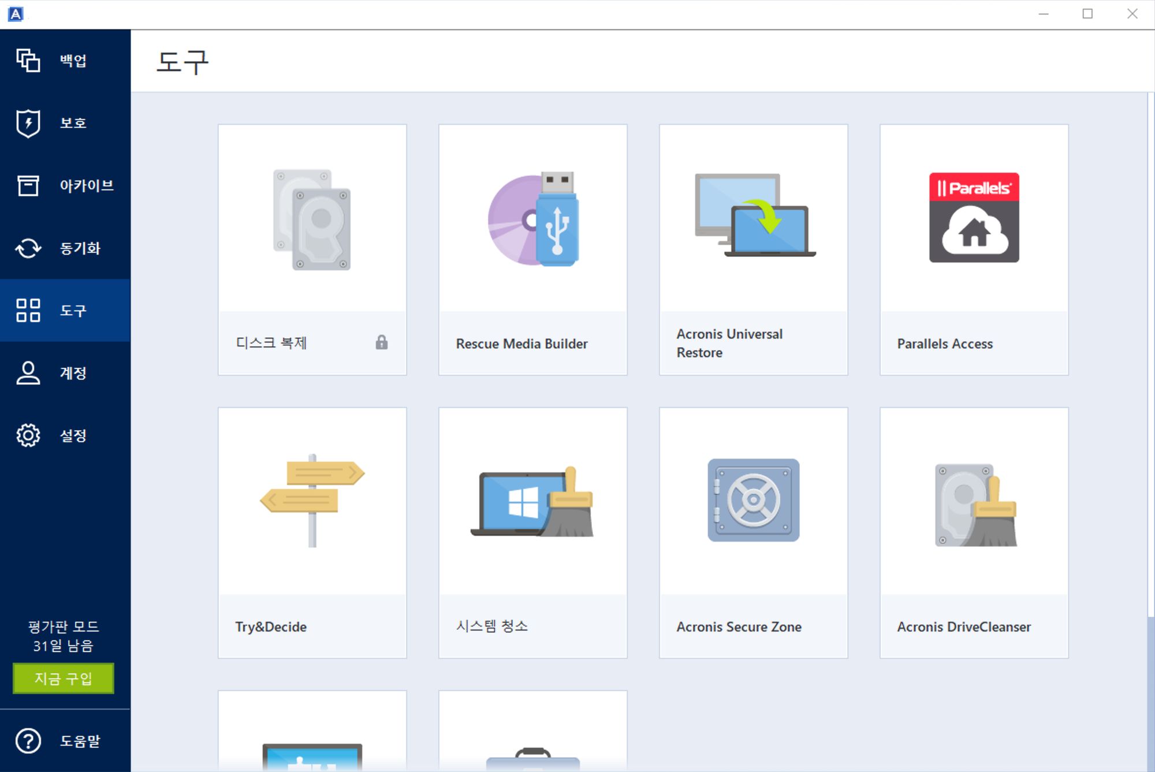Click the Protection (보호) shield icon
The height and width of the screenshot is (772, 1155).
28,123
